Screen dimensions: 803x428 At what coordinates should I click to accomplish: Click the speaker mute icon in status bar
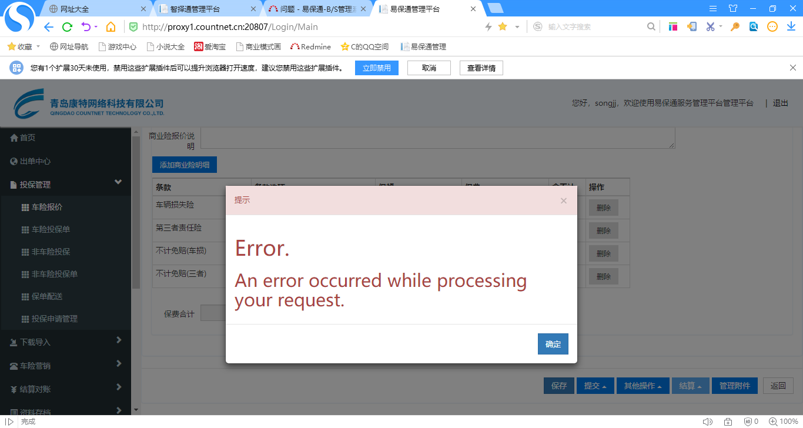coord(707,422)
